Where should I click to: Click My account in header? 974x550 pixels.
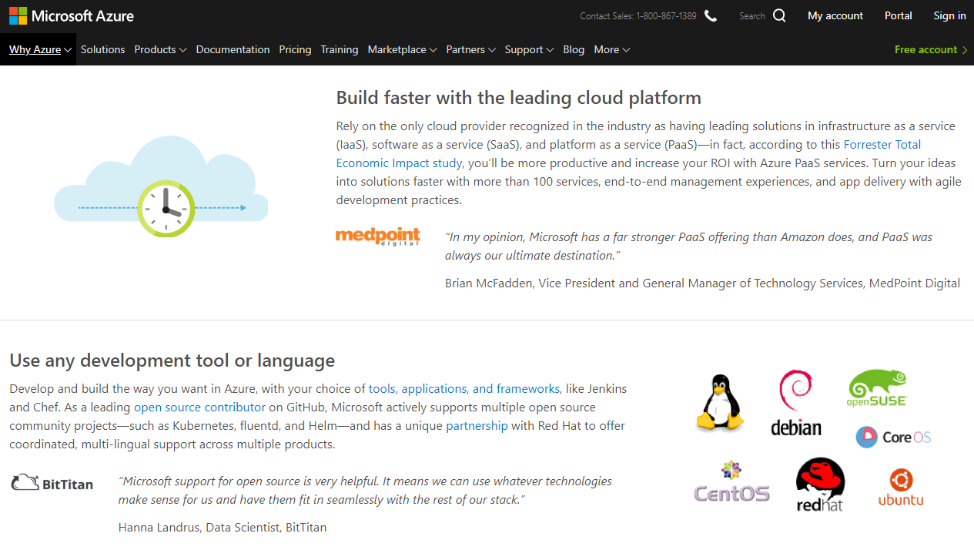[835, 15]
